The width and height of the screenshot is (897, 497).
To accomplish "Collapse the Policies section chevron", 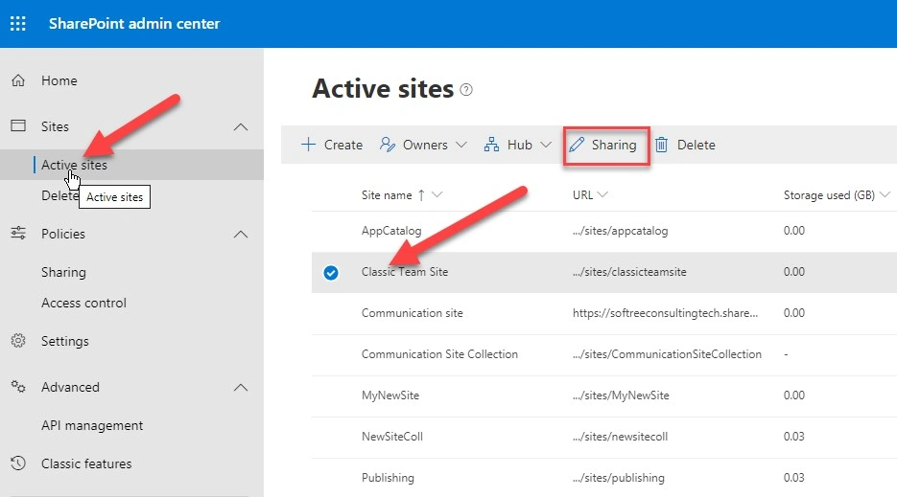I will click(x=241, y=235).
